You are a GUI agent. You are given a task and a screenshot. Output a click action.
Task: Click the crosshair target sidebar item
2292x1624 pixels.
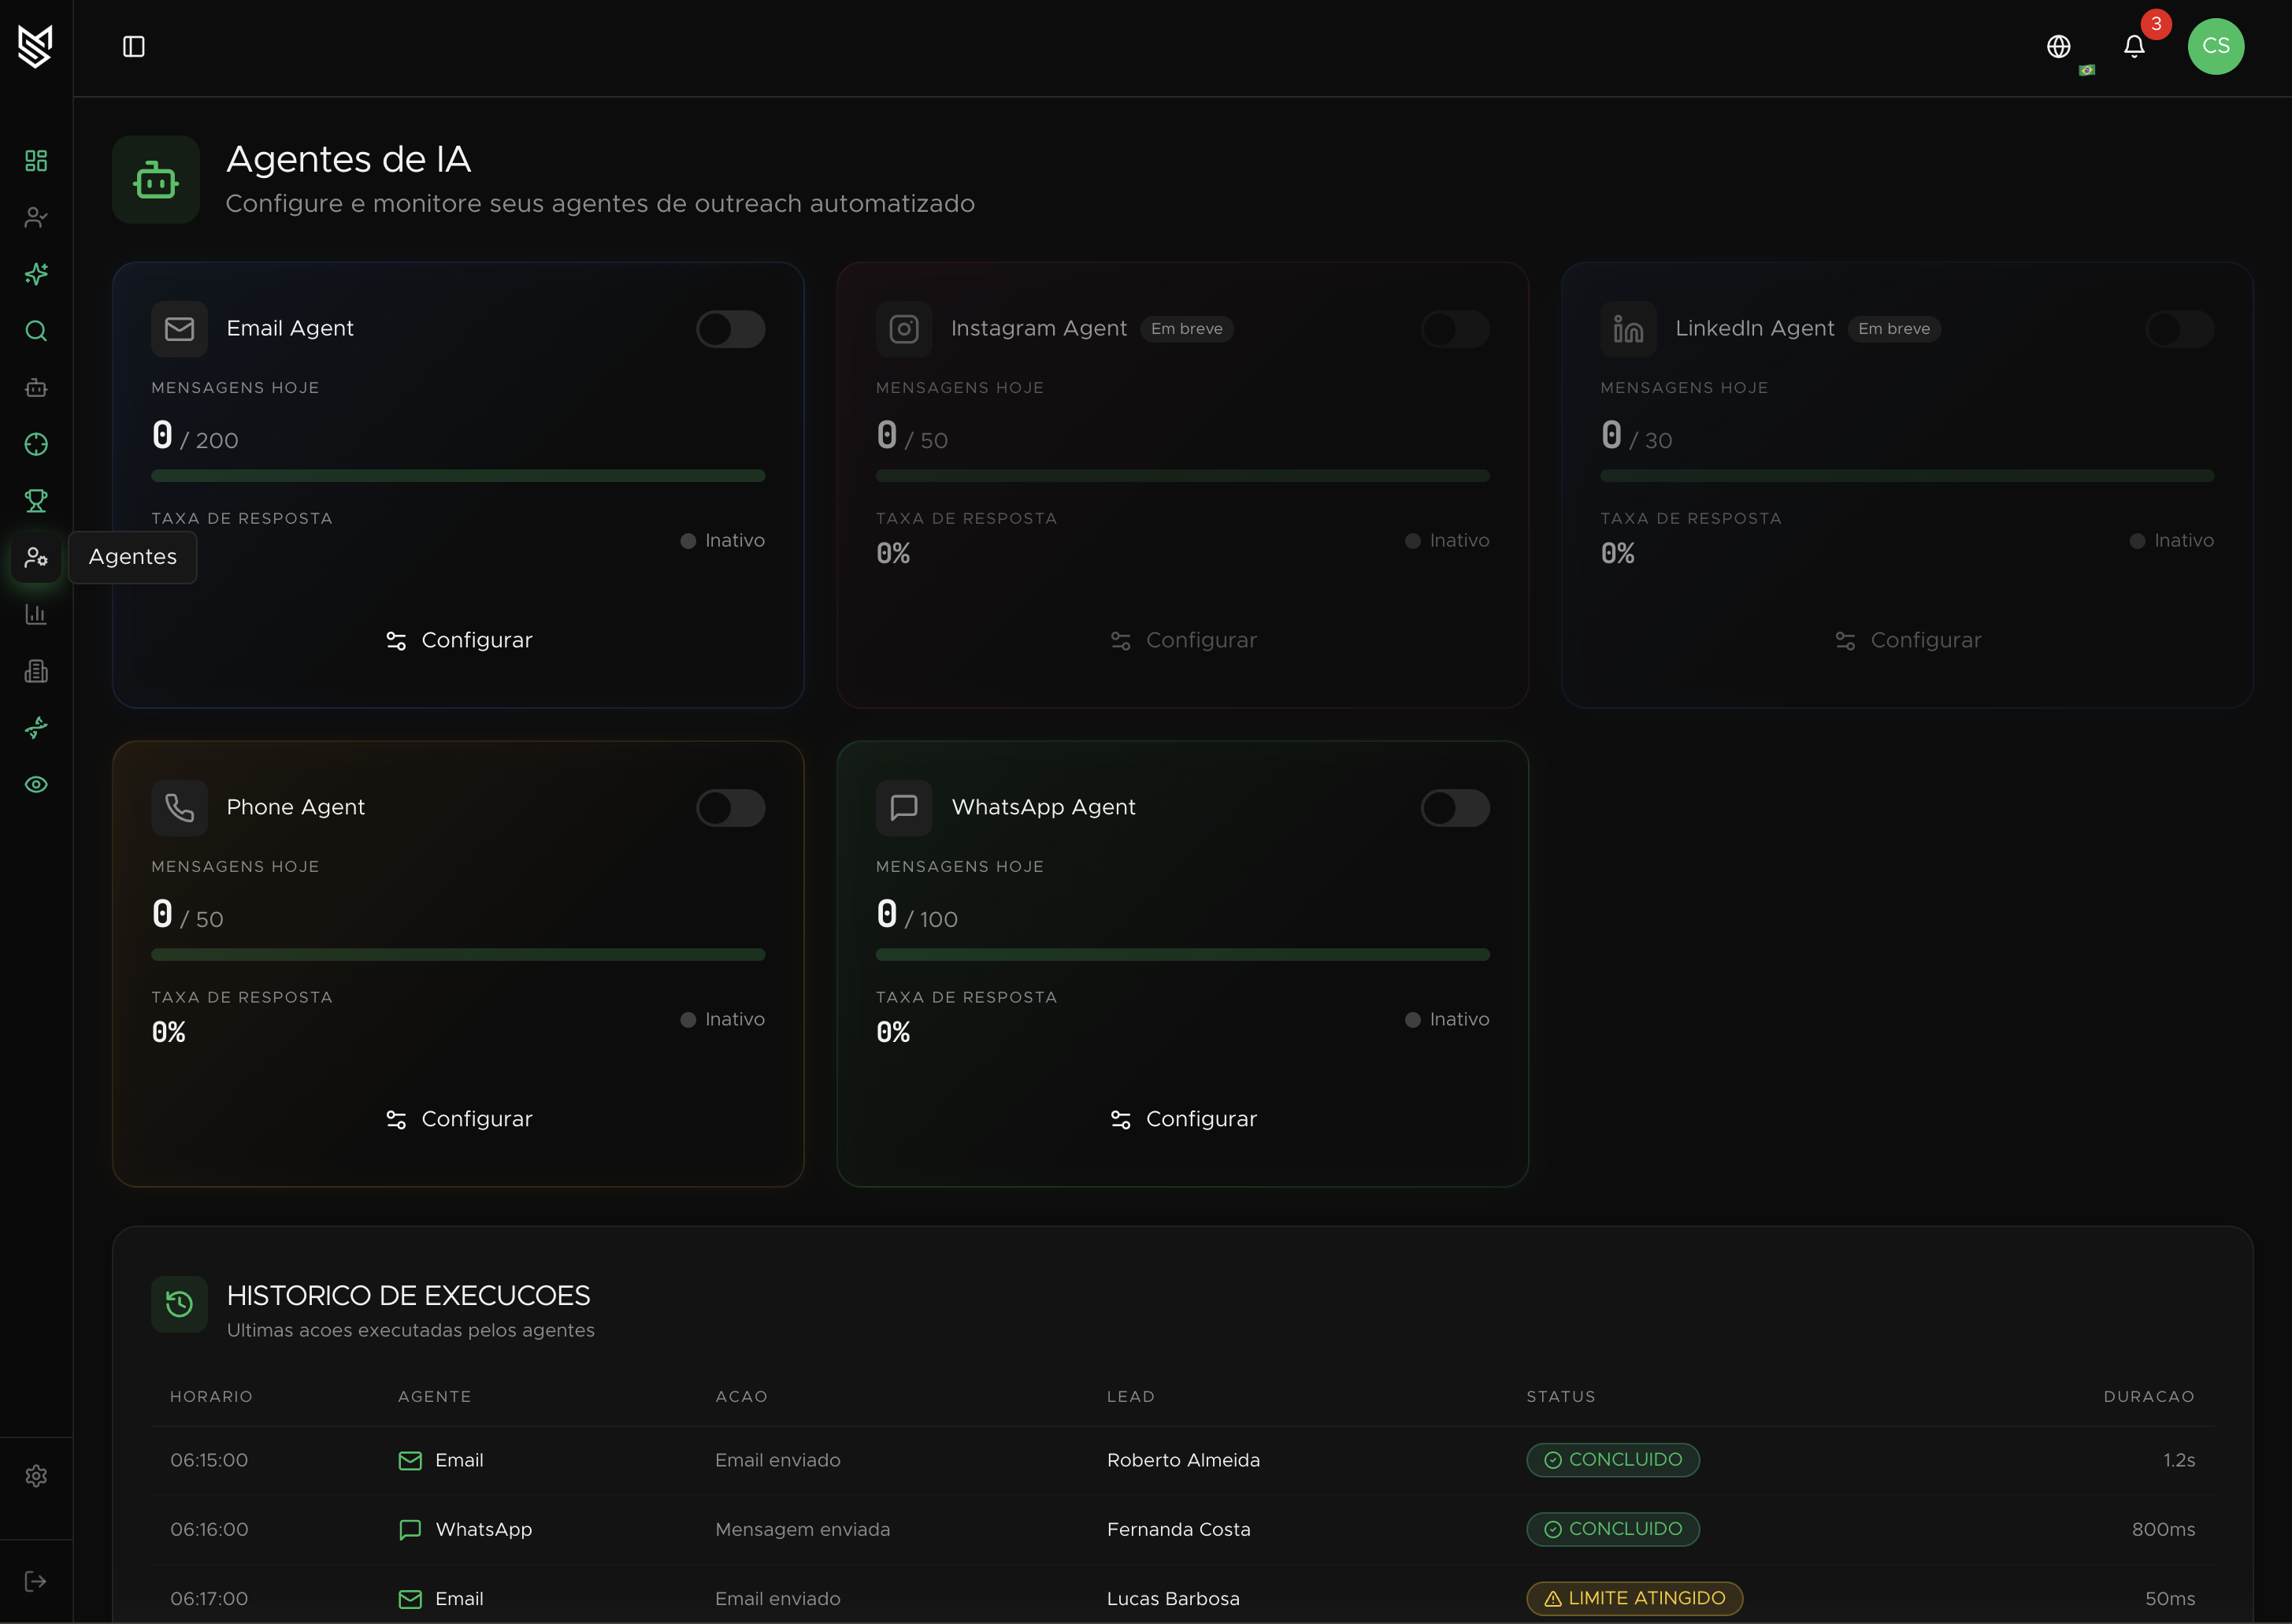(36, 444)
